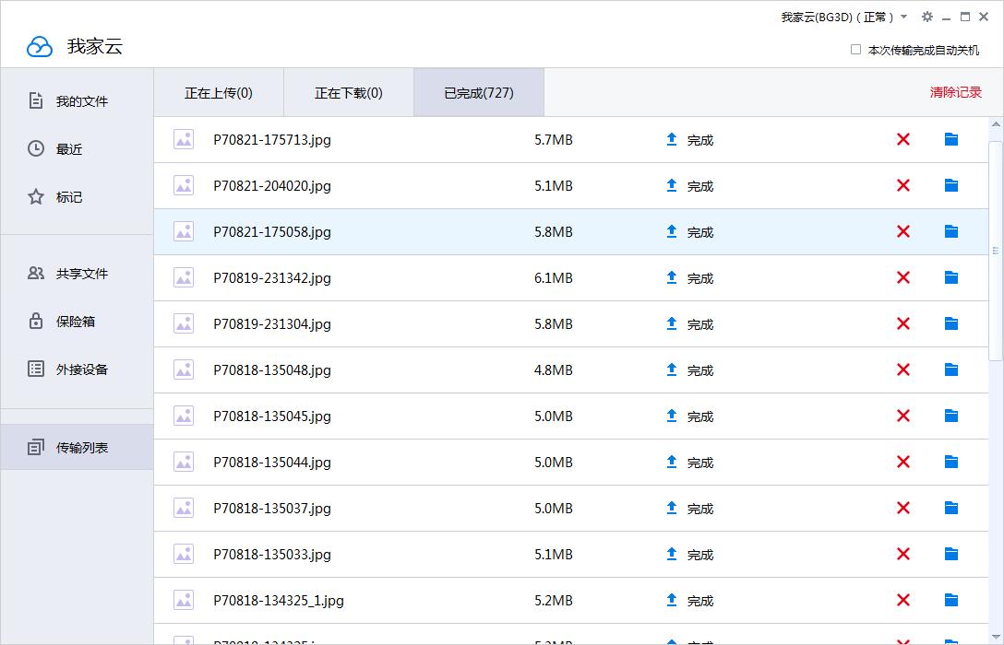Click 清除记录 to clear records
Screen dimensions: 1004x645
pyautogui.click(x=955, y=92)
